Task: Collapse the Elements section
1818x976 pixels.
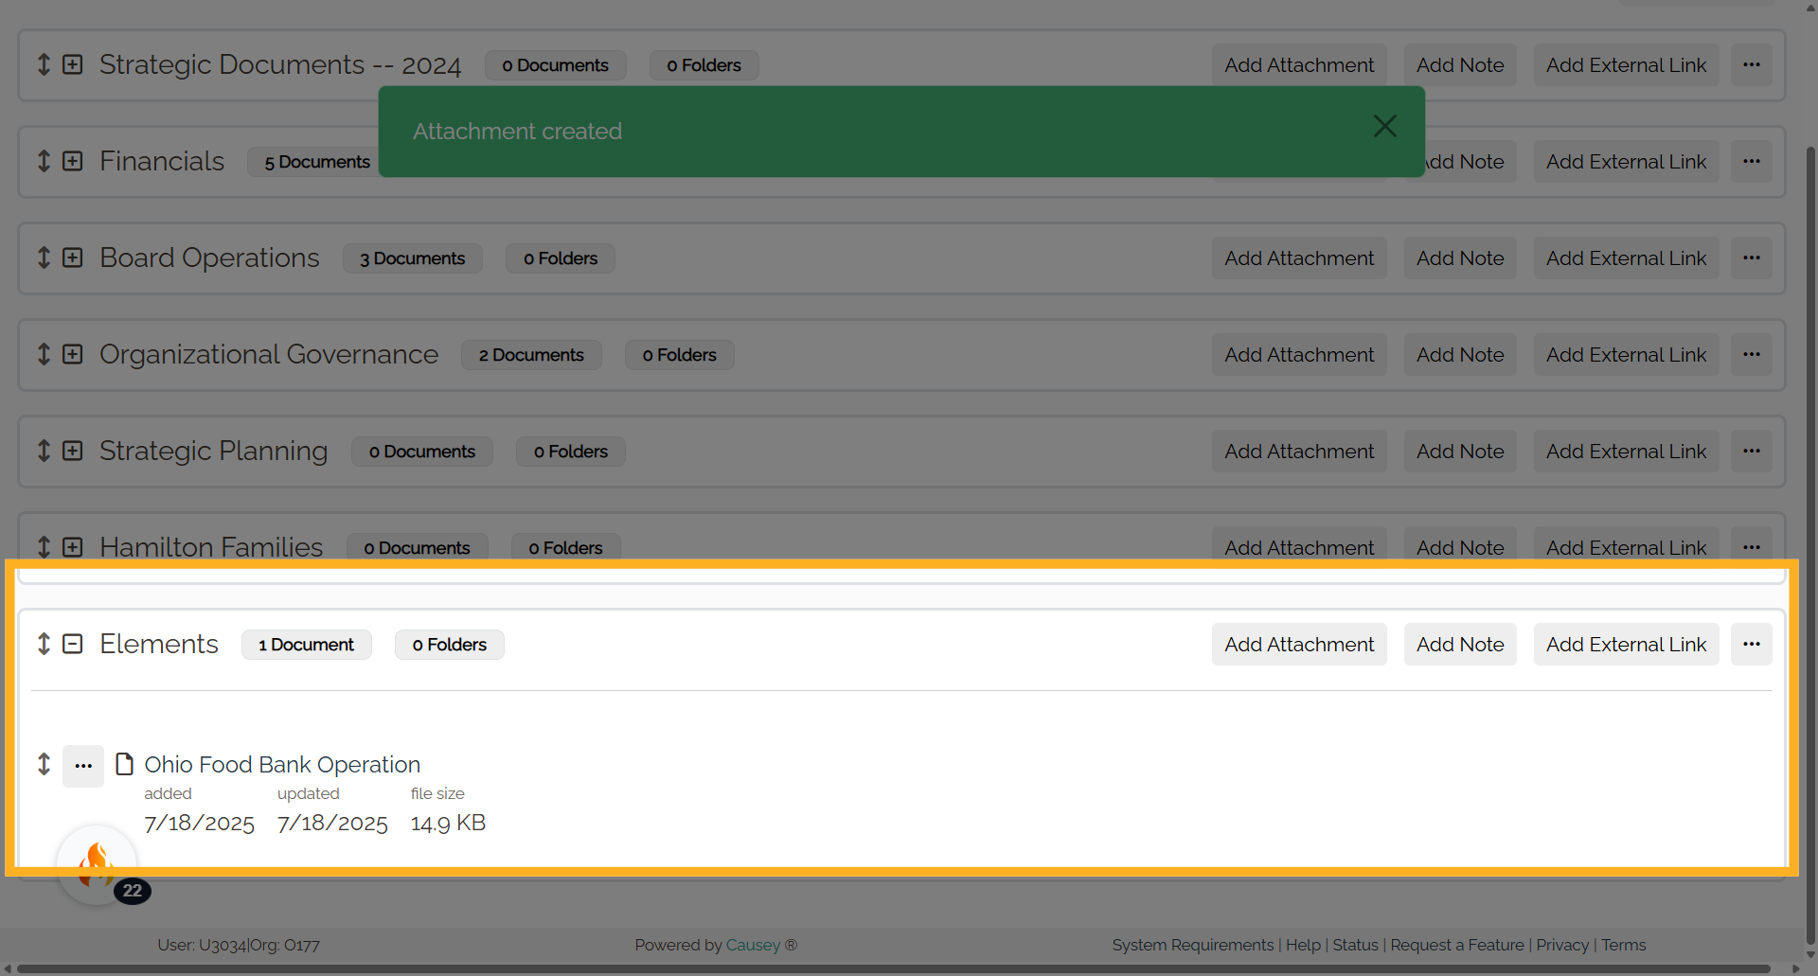Action: point(73,644)
